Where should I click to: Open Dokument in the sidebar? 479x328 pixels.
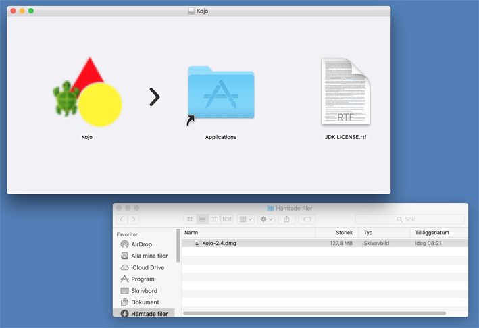[140, 302]
